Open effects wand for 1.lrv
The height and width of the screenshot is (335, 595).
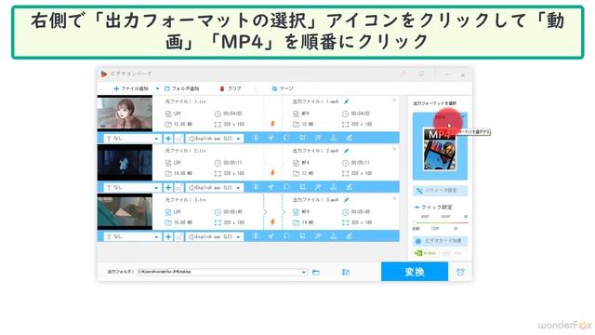[x=318, y=138]
